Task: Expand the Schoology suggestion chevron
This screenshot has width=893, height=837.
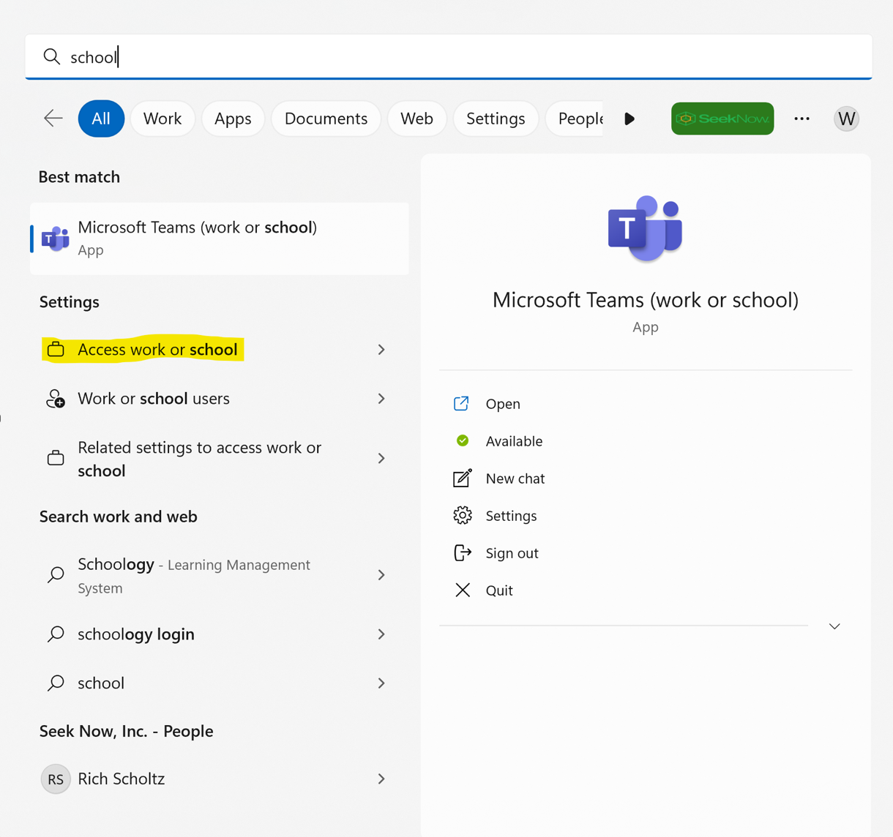Action: [x=381, y=575]
